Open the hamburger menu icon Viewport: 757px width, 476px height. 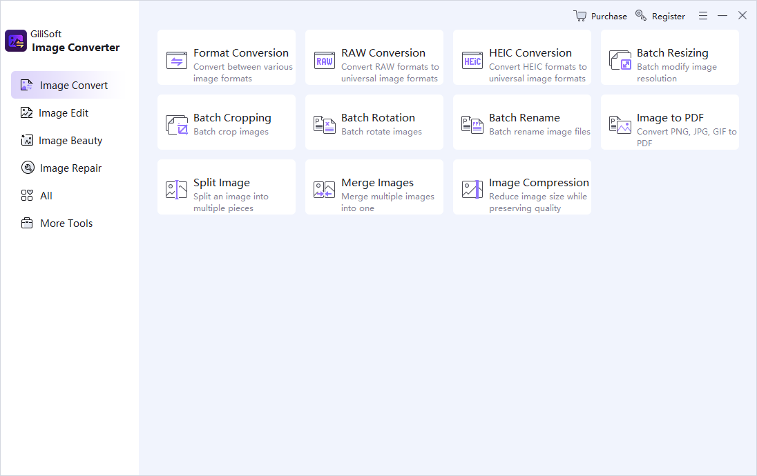pos(703,16)
